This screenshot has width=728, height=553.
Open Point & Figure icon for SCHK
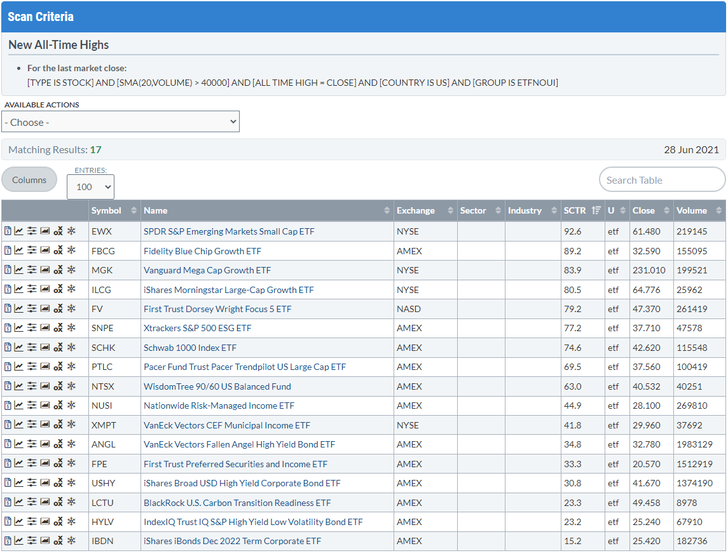pos(58,347)
